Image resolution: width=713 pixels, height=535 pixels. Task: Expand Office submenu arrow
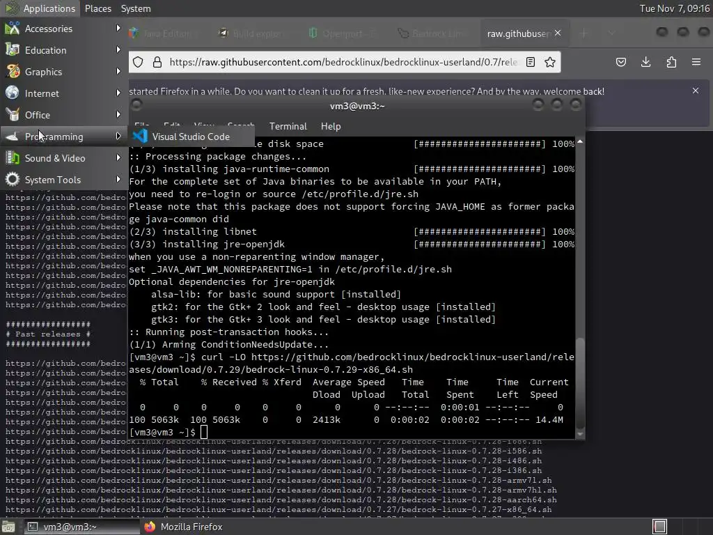point(118,115)
